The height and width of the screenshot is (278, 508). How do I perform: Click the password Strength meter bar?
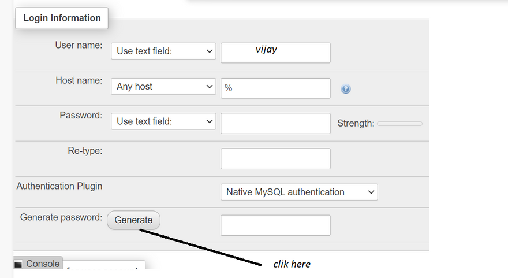(x=399, y=124)
